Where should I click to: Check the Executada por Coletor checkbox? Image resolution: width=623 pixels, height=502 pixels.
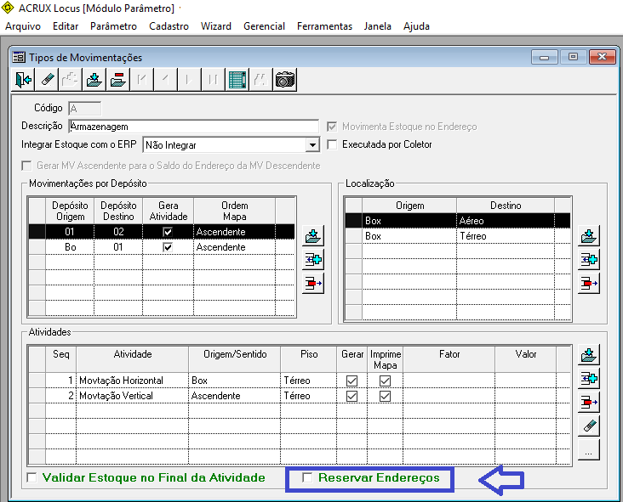point(333,144)
